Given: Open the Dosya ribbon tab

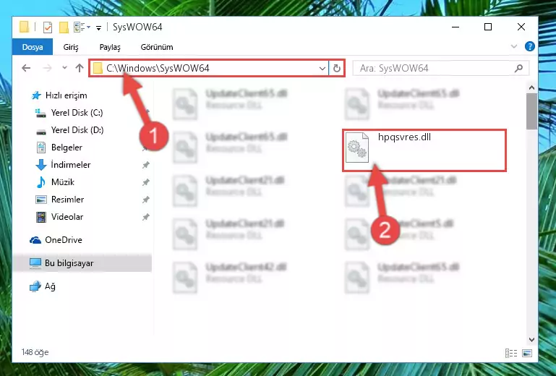Looking at the screenshot, I should click(x=33, y=47).
